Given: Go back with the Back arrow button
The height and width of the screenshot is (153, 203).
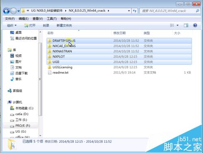Looking at the screenshot, I should click(x=6, y=11).
